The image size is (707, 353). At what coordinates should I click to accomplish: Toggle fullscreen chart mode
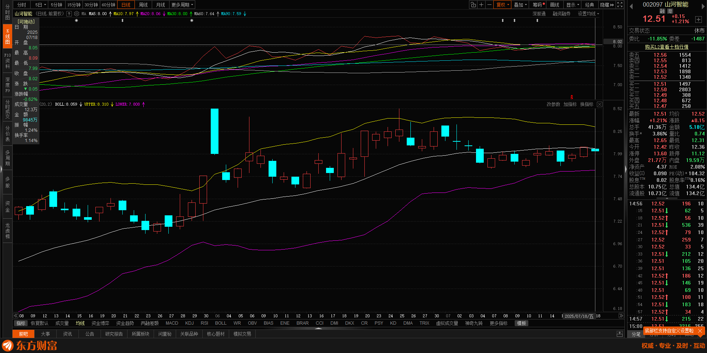pyautogui.click(x=620, y=5)
